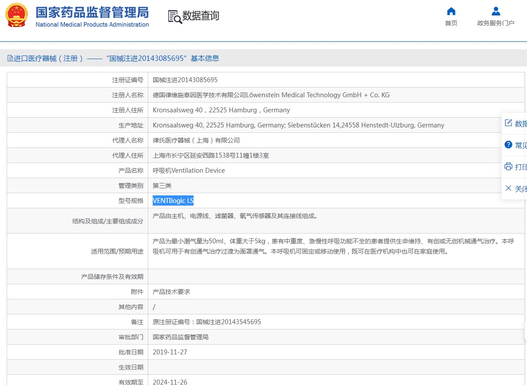Click the 有效期至 row label
The width and height of the screenshot is (527, 385).
[131, 382]
